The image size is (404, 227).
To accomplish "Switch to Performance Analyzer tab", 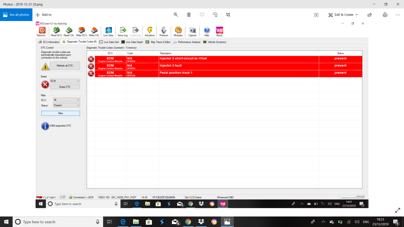I will pos(187,42).
